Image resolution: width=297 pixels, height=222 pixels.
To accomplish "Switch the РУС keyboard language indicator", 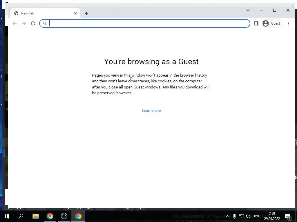I will pos(257,216).
